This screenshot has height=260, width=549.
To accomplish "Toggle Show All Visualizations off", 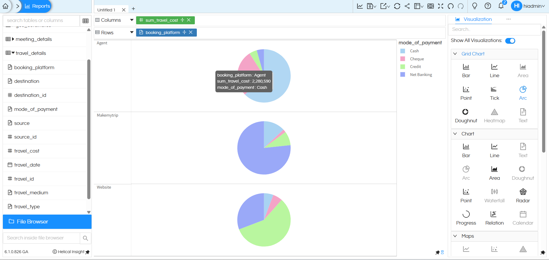I will coord(510,41).
